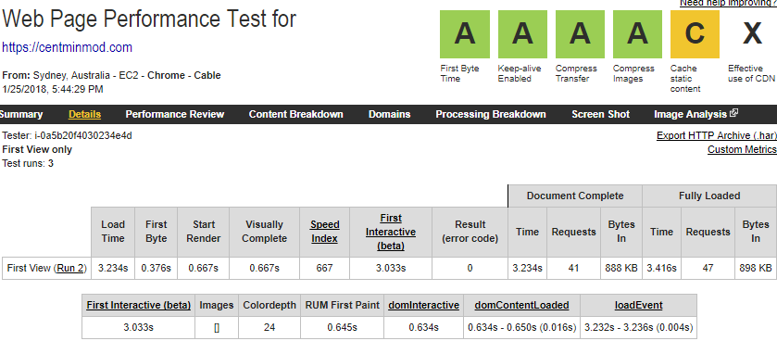Click the First Byte Time grade A box
Image resolution: width=777 pixels, height=341 pixels.
465,34
